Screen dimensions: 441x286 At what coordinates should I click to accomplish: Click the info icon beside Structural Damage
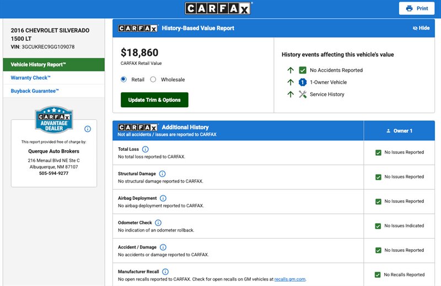point(160,174)
